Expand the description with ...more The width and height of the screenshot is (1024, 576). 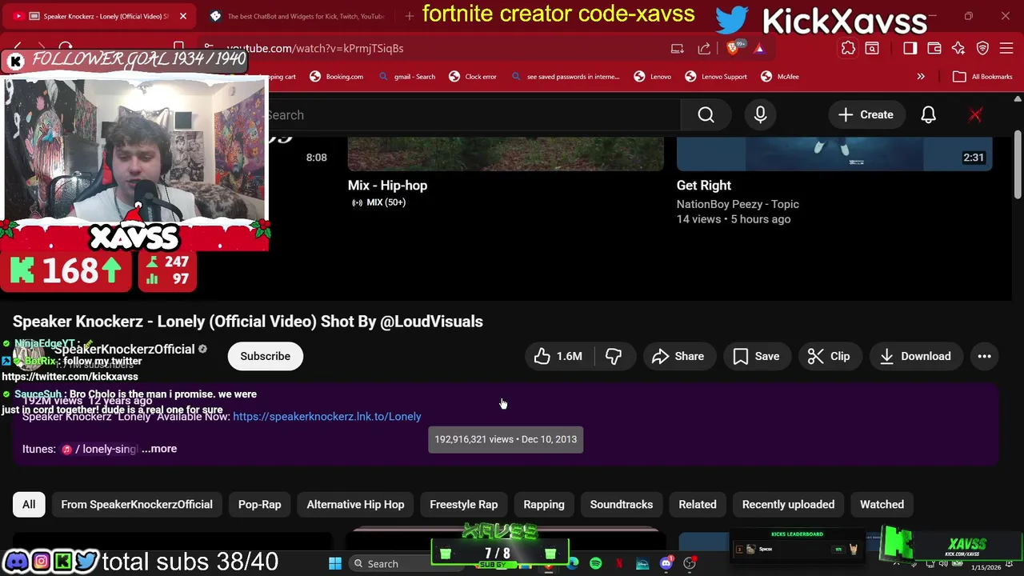(x=159, y=449)
